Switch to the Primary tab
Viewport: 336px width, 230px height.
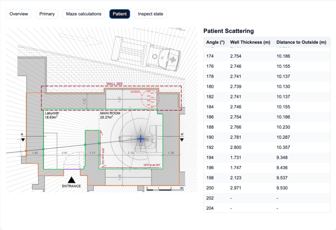click(x=47, y=14)
